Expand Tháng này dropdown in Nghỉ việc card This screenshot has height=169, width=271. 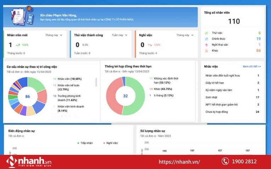coord(184,35)
